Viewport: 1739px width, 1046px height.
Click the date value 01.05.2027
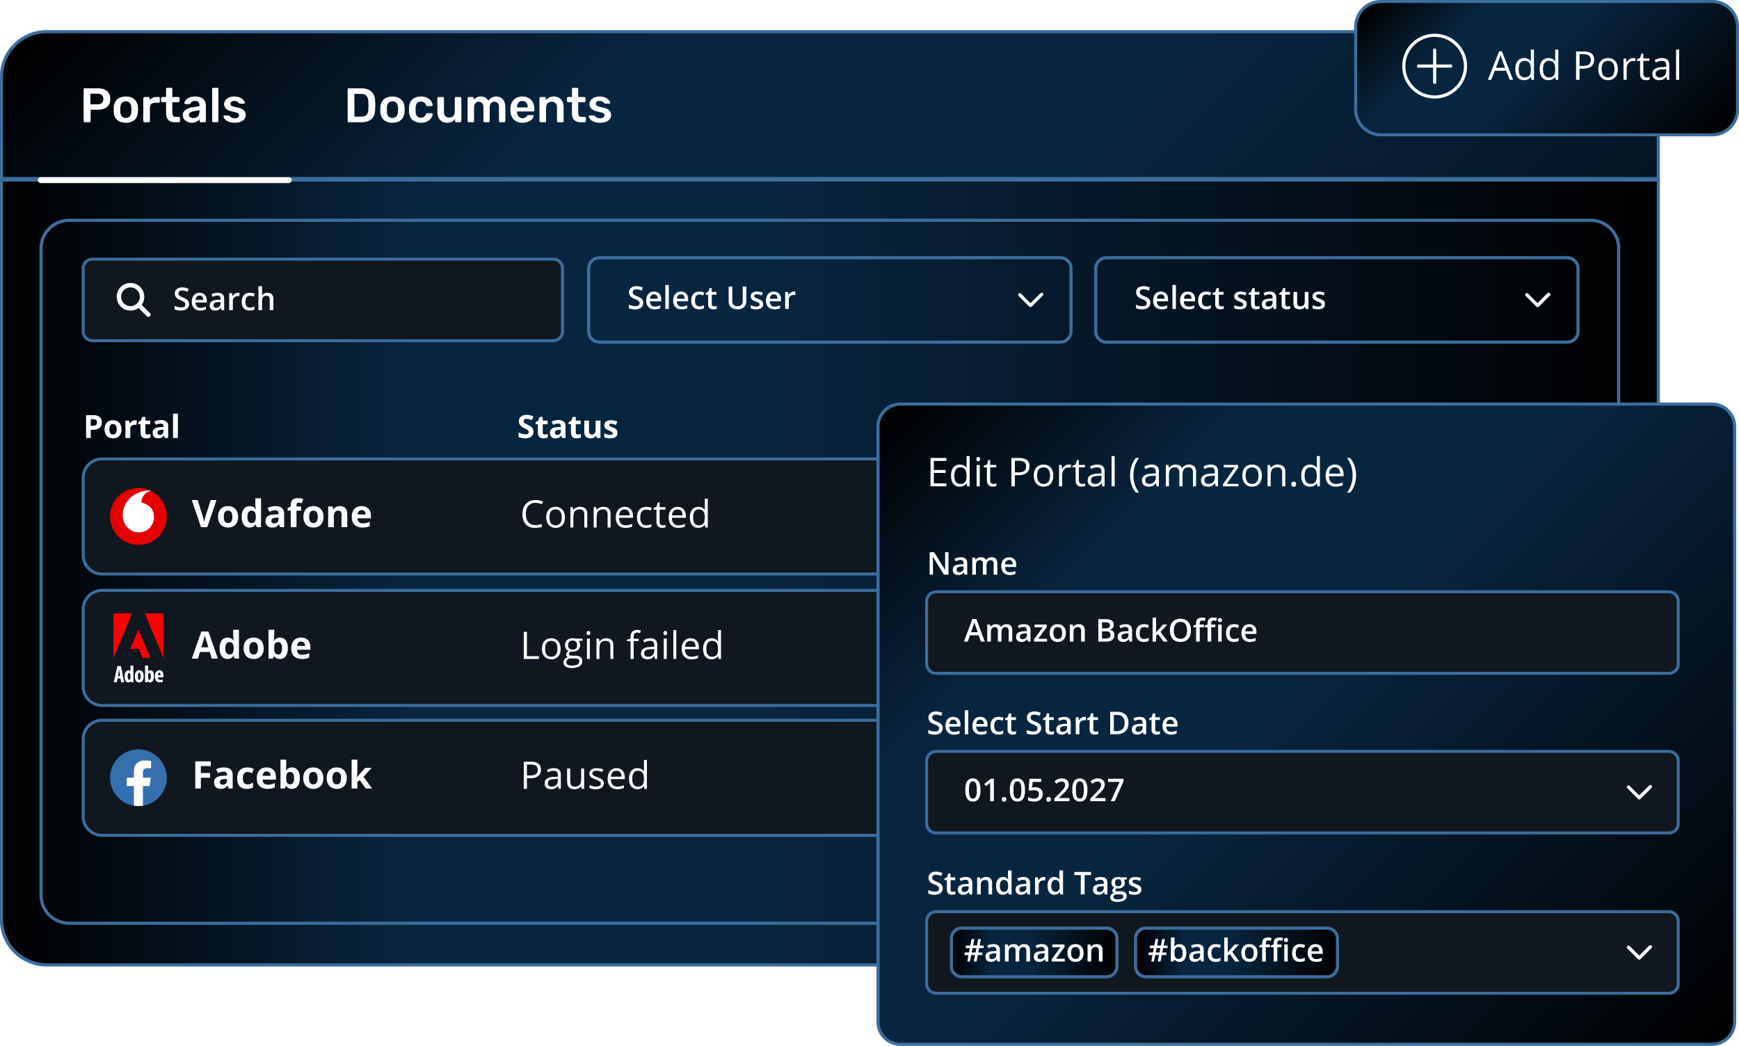1043,790
